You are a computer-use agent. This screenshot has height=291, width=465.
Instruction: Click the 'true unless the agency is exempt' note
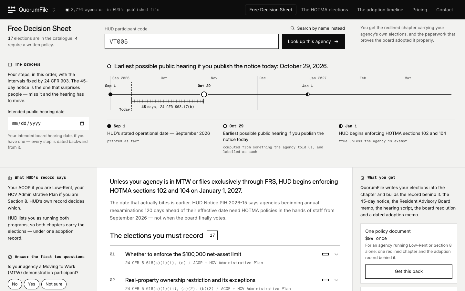(x=373, y=141)
